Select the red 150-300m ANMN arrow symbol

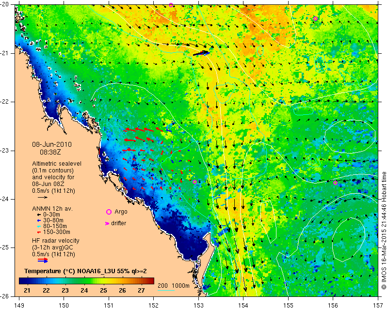coord(39,232)
